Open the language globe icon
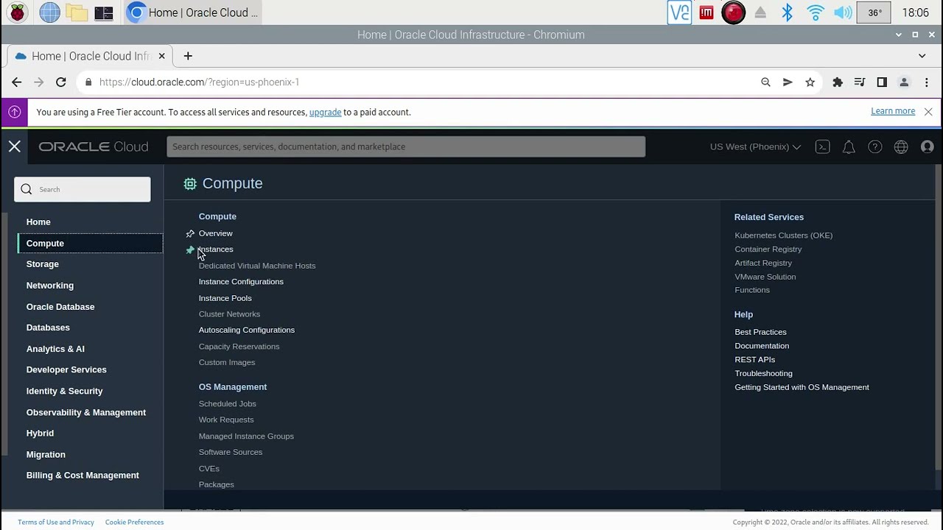The height and width of the screenshot is (530, 943). point(901,146)
